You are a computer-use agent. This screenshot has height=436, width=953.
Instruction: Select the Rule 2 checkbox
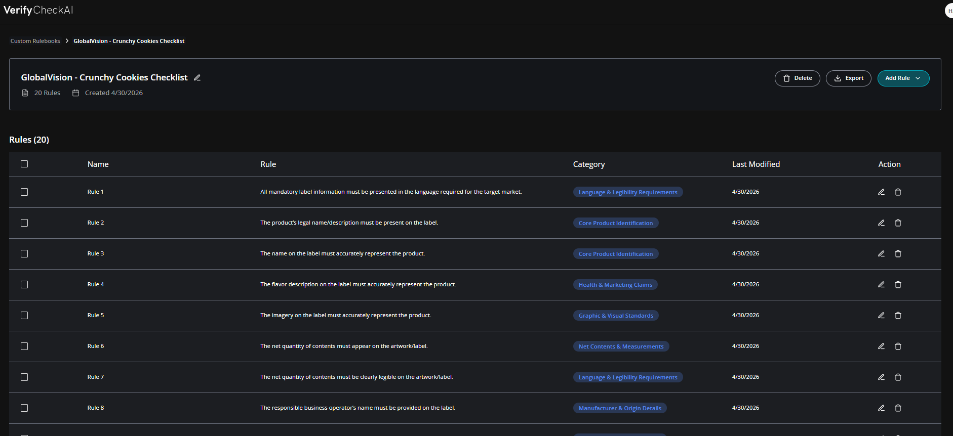point(24,223)
